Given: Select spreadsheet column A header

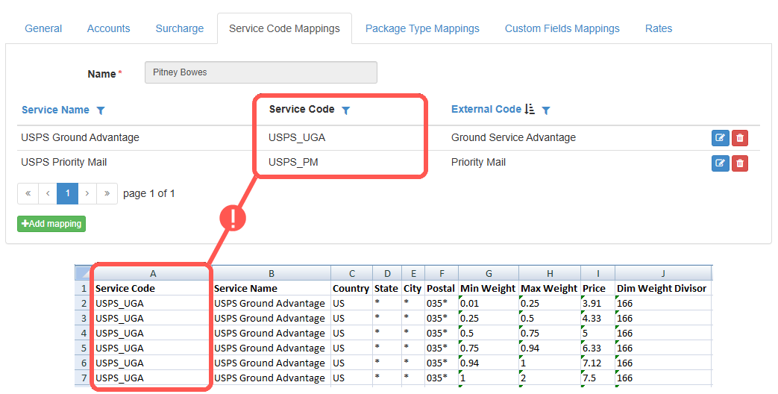Looking at the screenshot, I should pyautogui.click(x=153, y=273).
